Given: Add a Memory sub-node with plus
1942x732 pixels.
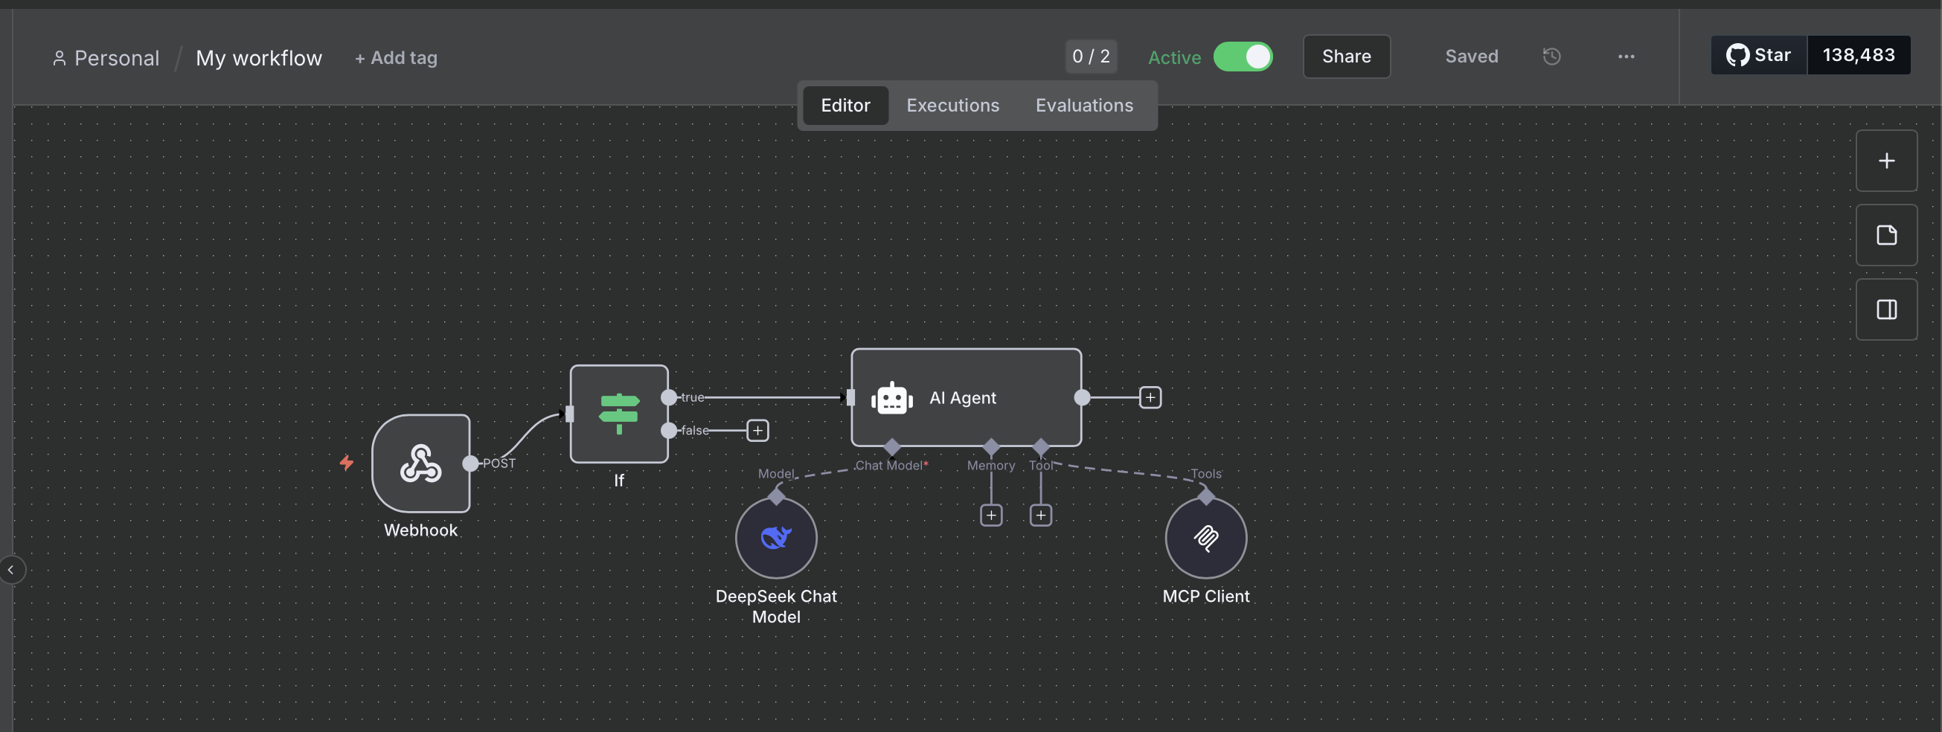Looking at the screenshot, I should click(x=990, y=515).
